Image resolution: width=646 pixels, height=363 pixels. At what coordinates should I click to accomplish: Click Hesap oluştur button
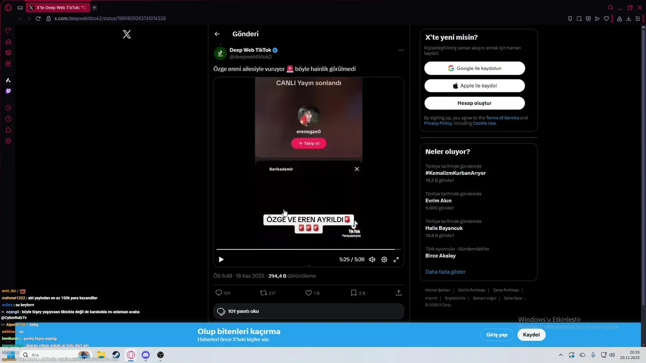474,103
